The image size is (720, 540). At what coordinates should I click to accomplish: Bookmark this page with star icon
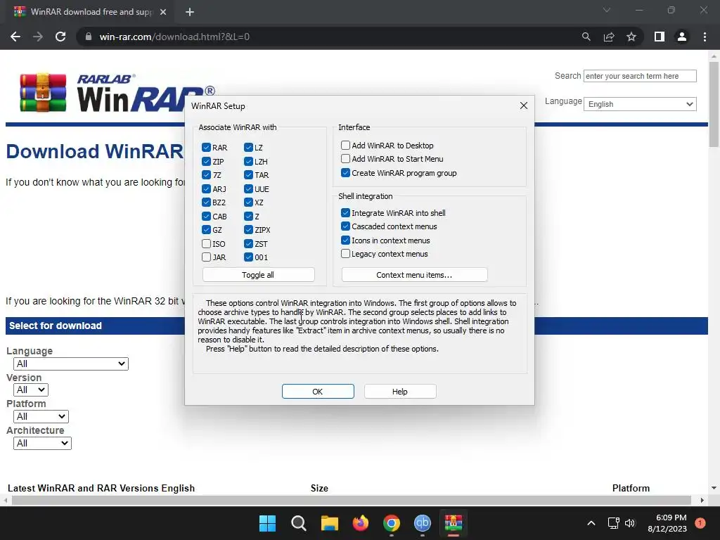631,37
